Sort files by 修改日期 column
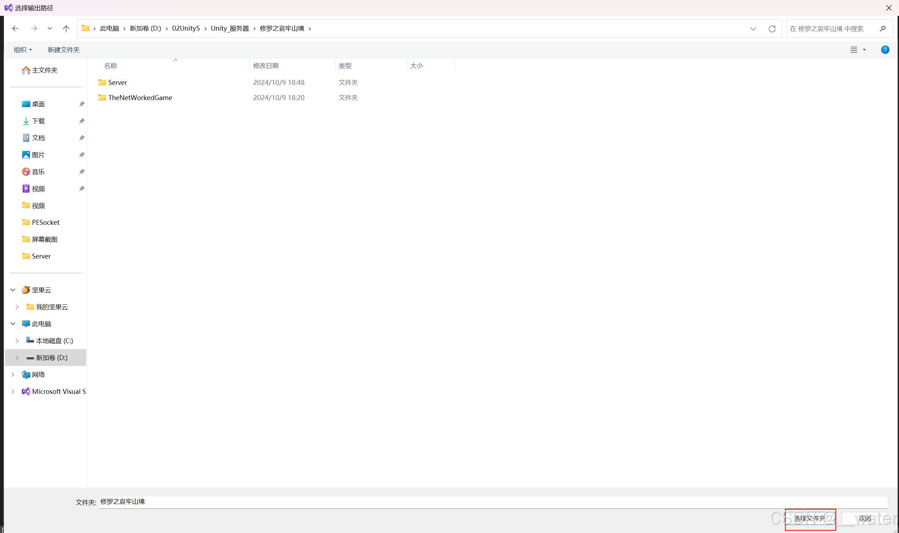 point(266,66)
